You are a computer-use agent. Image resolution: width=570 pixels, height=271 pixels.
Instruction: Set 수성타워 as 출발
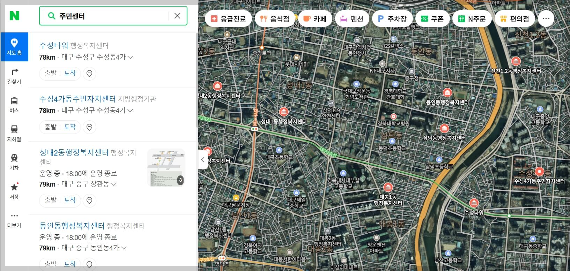pyautogui.click(x=50, y=73)
